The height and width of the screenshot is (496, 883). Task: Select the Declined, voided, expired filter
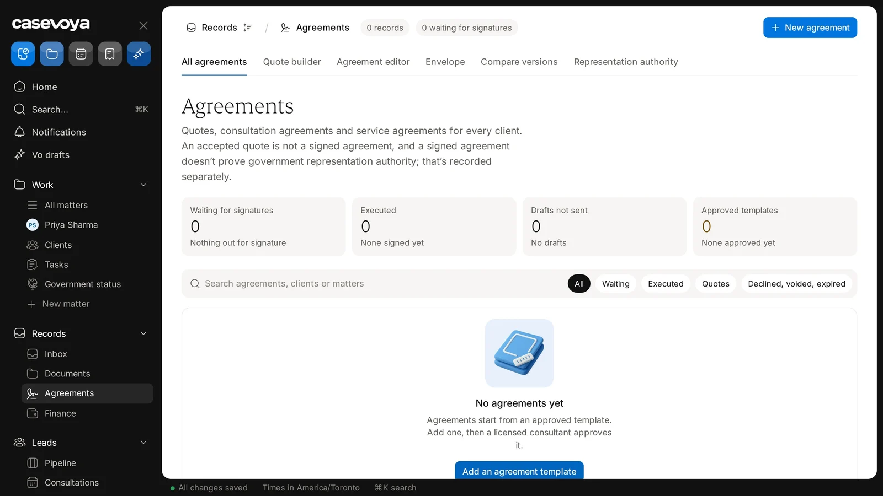coord(796,284)
